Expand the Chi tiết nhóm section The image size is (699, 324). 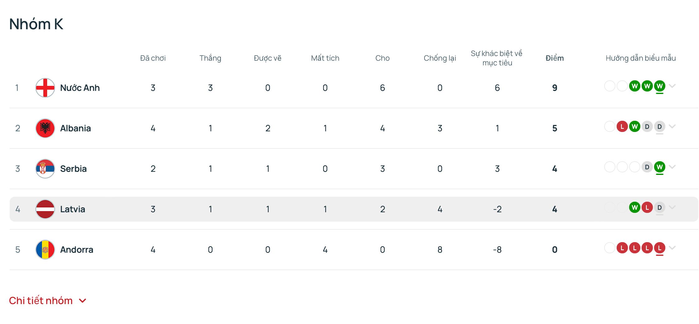coord(47,301)
